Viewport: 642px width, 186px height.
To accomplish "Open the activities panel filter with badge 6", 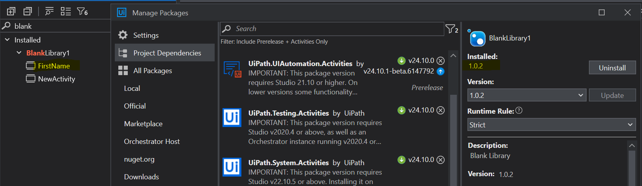I will coord(82,11).
